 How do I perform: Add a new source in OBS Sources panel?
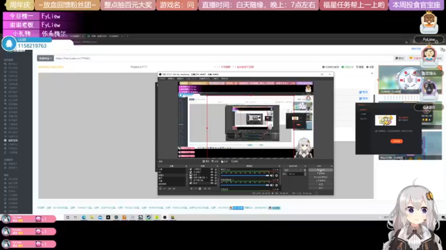point(191,188)
